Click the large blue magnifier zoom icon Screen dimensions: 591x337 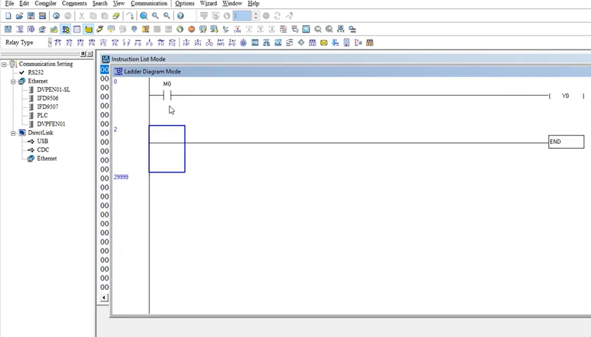[143, 16]
